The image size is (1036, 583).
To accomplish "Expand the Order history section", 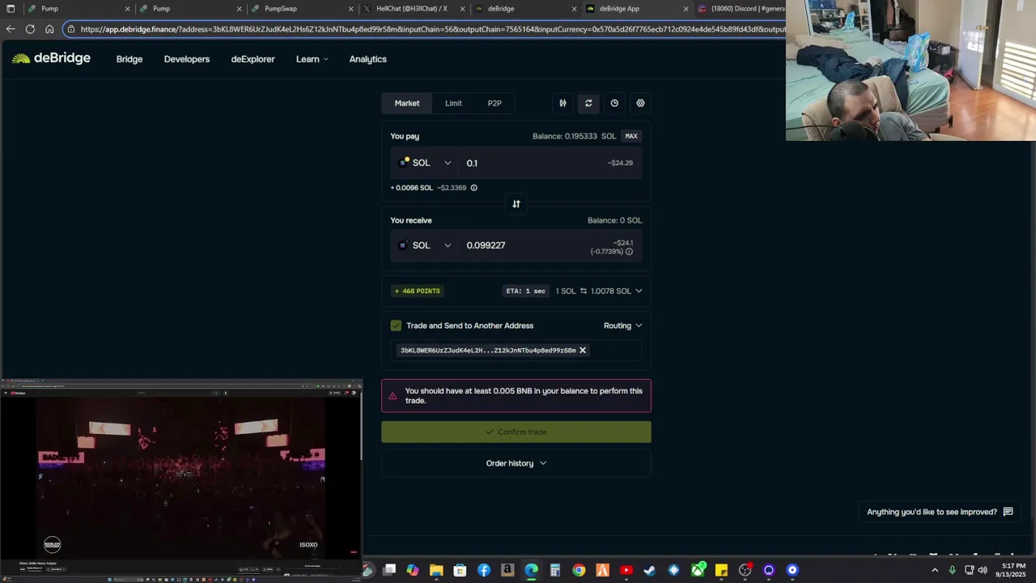I will pyautogui.click(x=516, y=463).
